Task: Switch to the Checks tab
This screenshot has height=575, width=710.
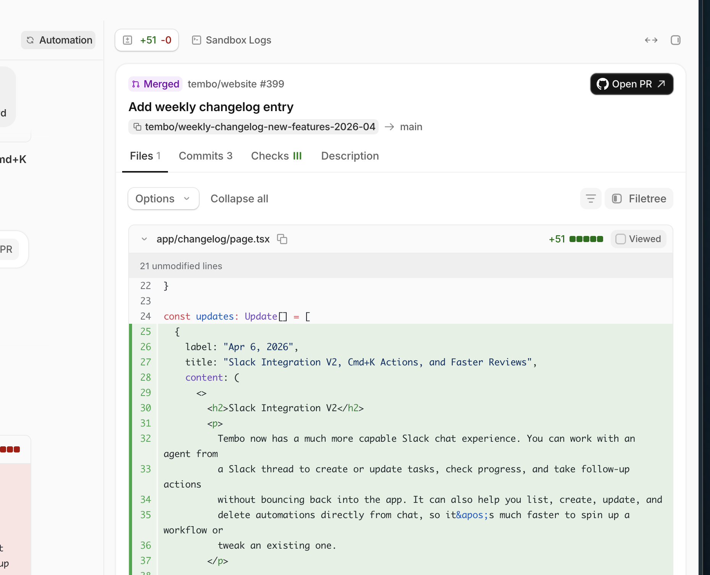Action: [276, 156]
